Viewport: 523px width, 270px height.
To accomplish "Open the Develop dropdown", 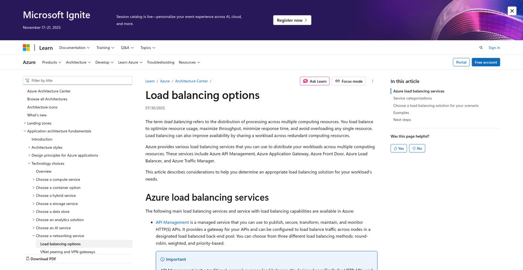I will [x=105, y=62].
